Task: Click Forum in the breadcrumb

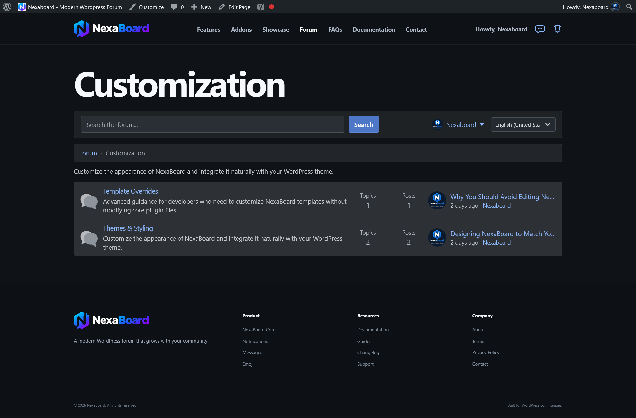Action: (88, 153)
